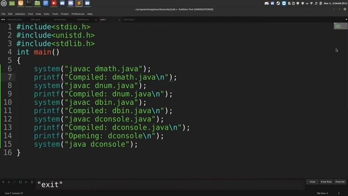348x196 pixels.
Task: Click the green show desktop icon
Action: coord(12,3)
